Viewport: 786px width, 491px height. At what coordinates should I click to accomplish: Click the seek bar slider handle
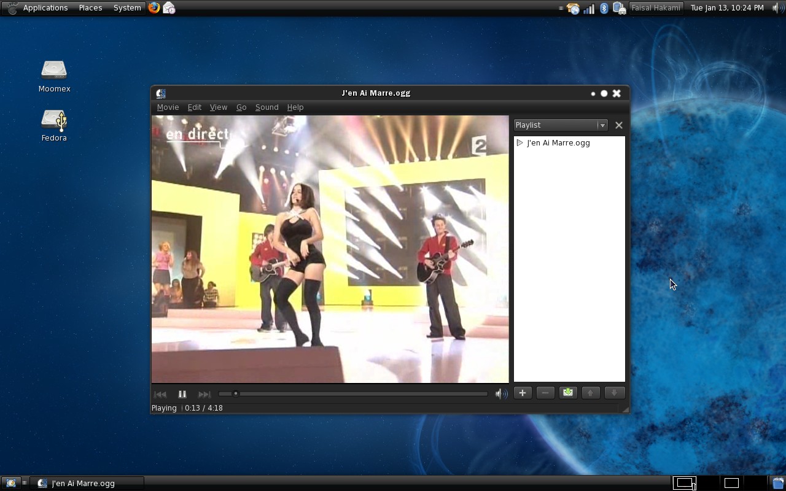pyautogui.click(x=235, y=393)
